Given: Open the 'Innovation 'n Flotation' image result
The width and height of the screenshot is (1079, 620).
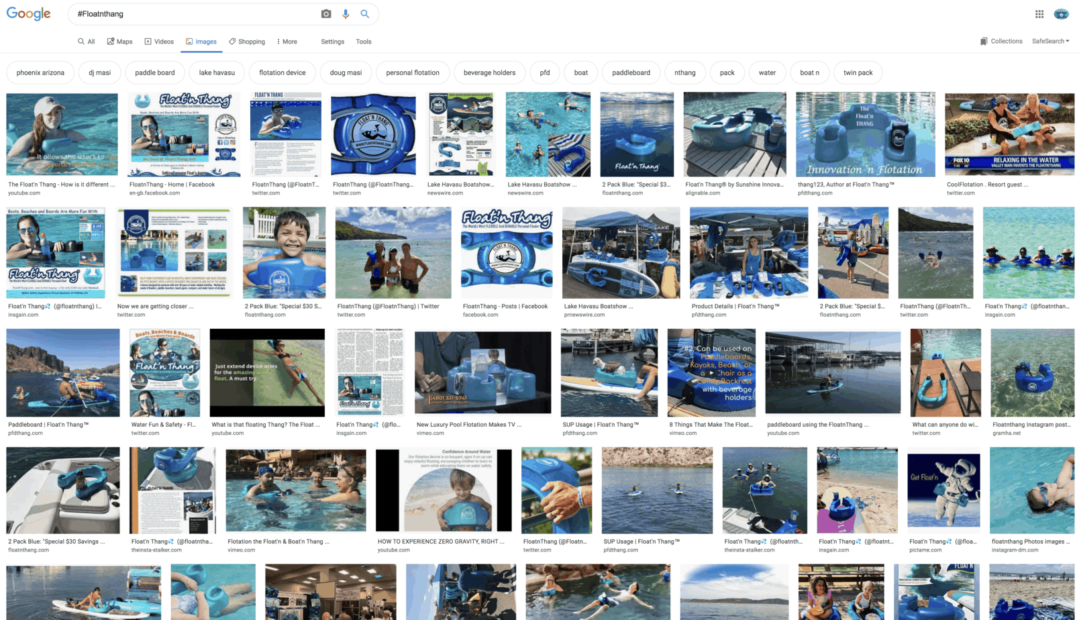Looking at the screenshot, I should click(x=866, y=134).
